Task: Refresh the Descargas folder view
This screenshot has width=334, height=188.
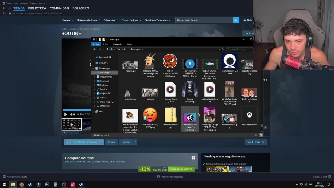Action: (x=223, y=49)
